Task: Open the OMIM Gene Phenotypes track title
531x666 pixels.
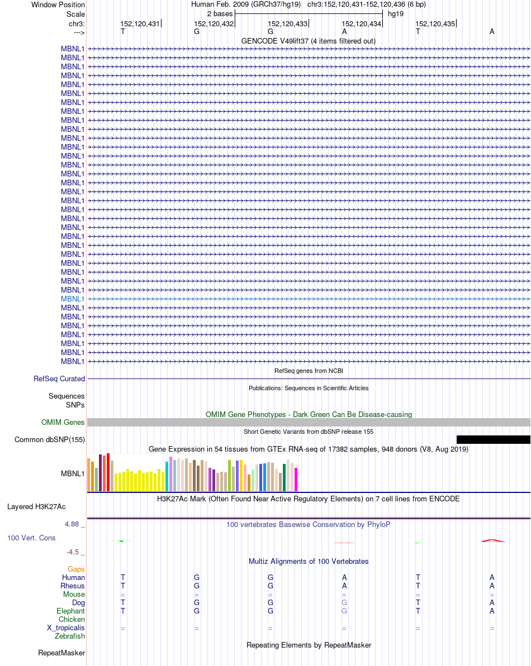Action: tap(309, 415)
